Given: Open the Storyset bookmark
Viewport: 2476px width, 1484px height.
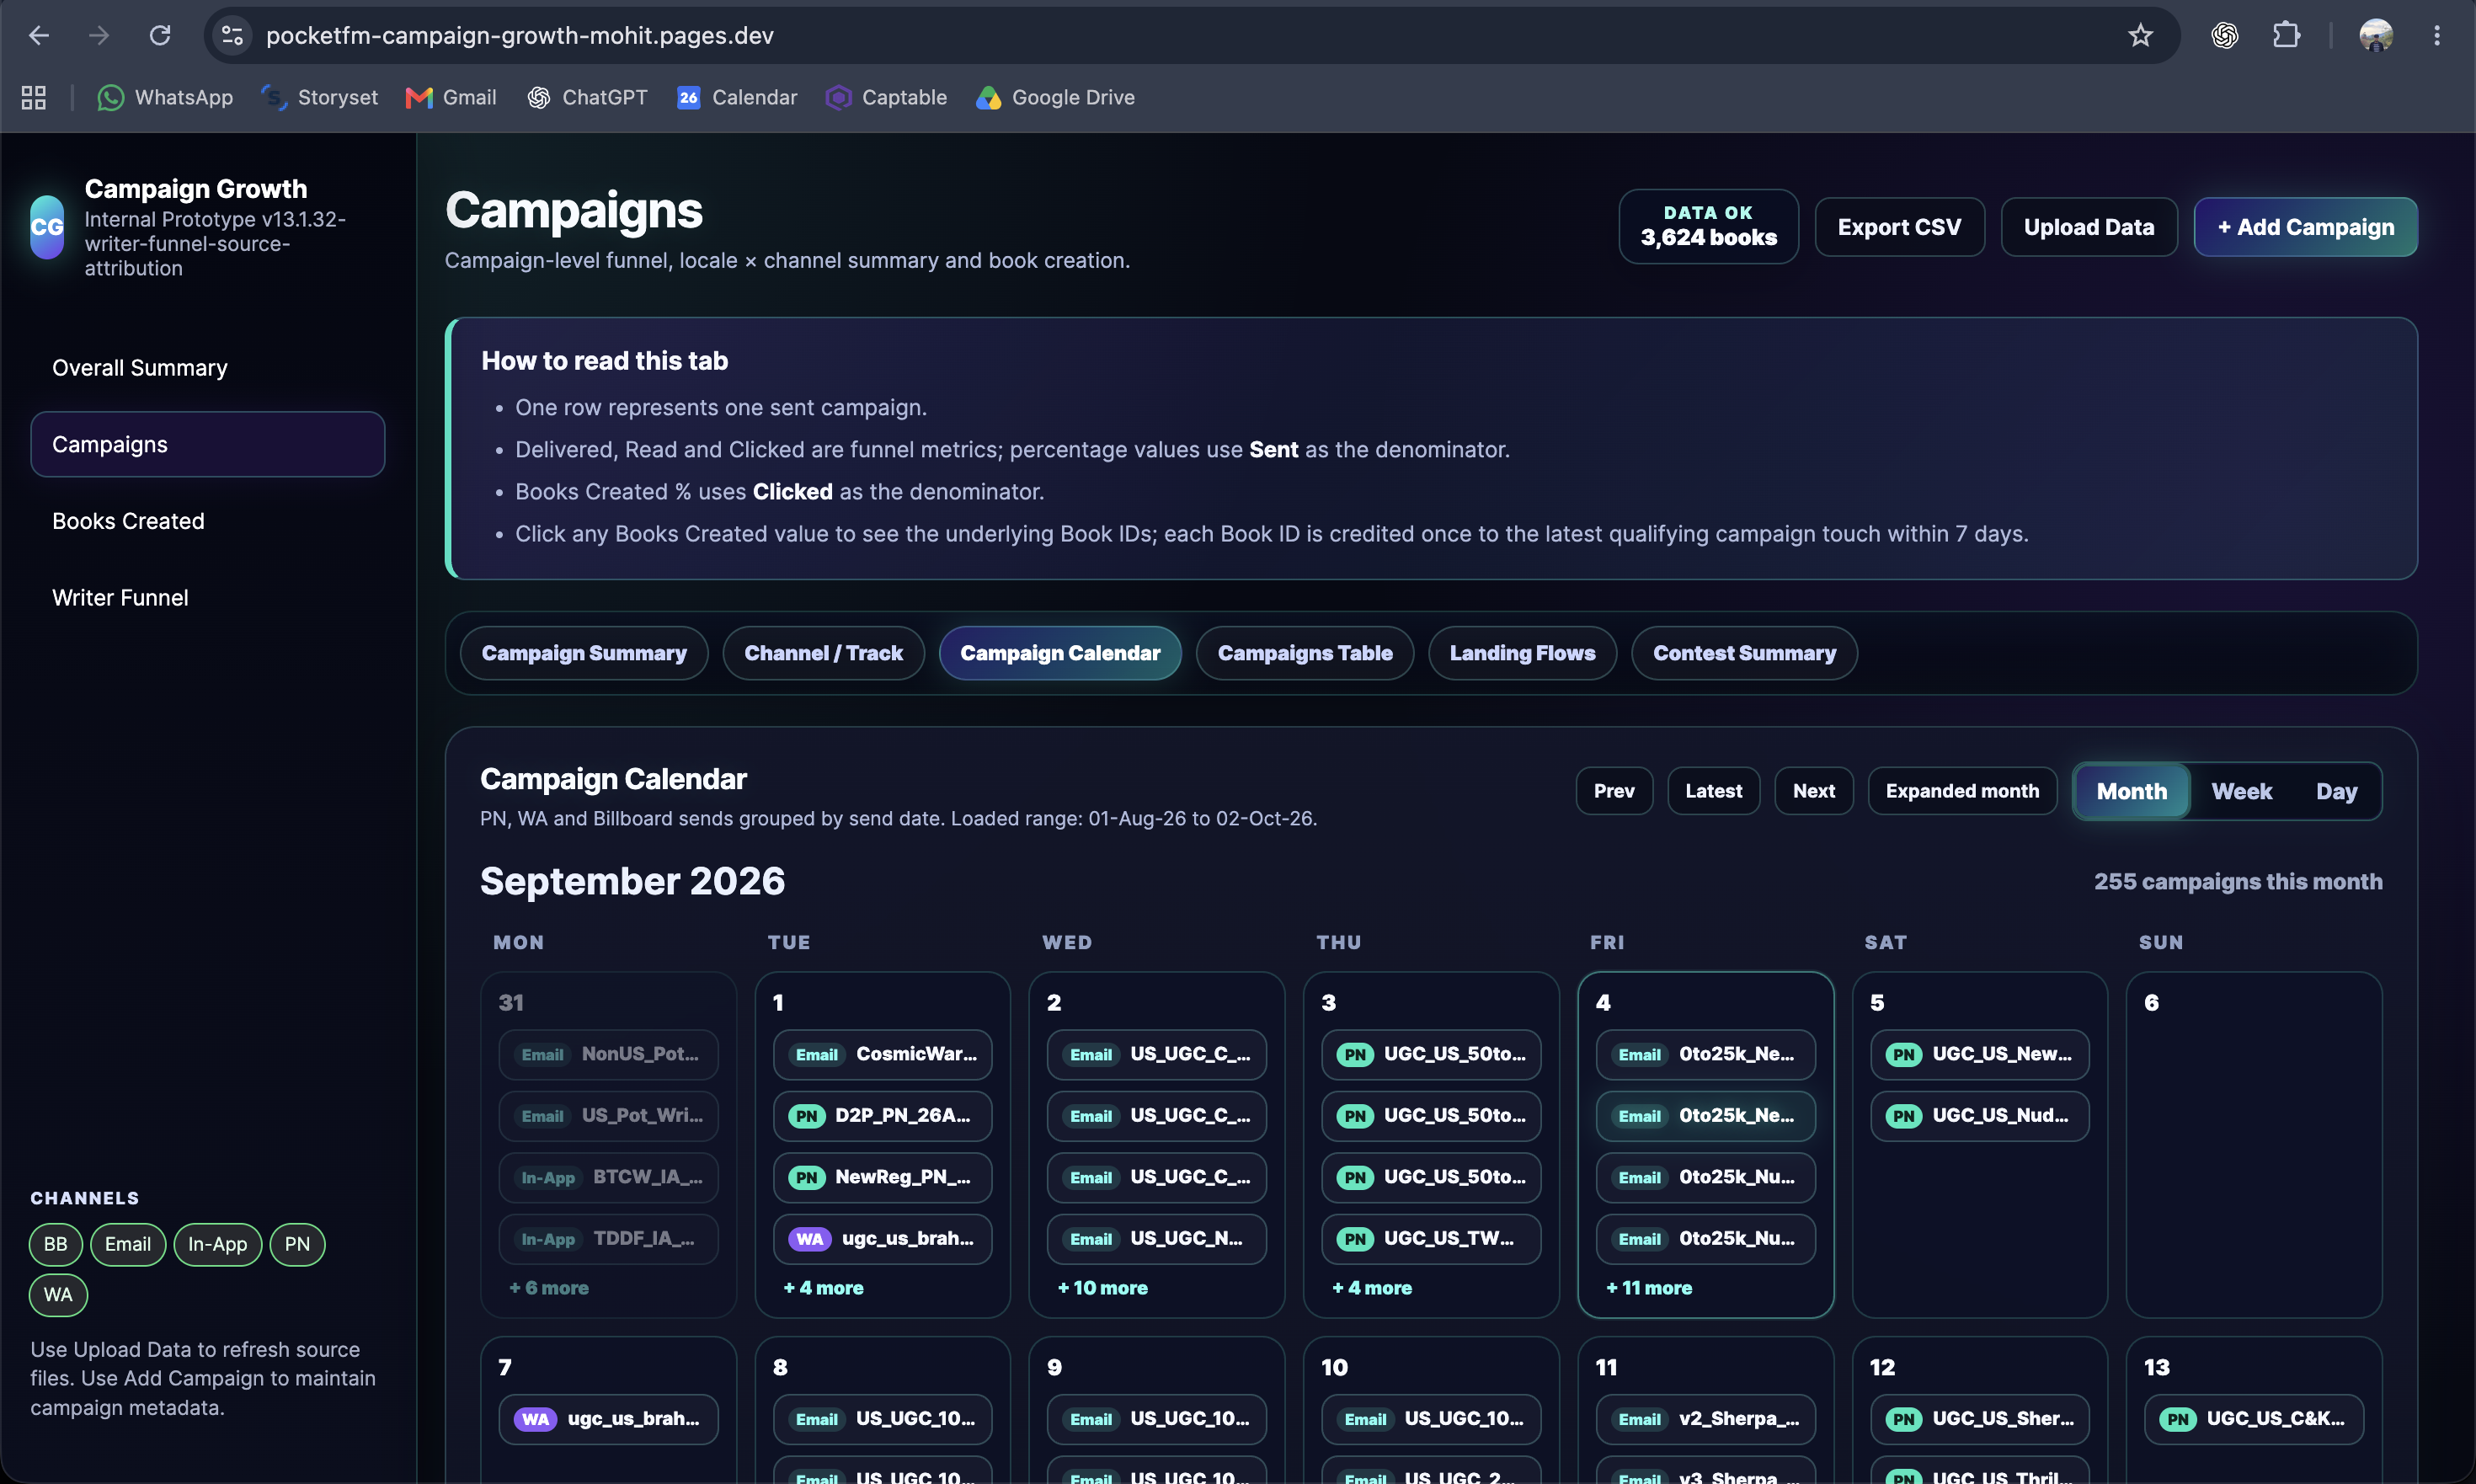Looking at the screenshot, I should 320,97.
